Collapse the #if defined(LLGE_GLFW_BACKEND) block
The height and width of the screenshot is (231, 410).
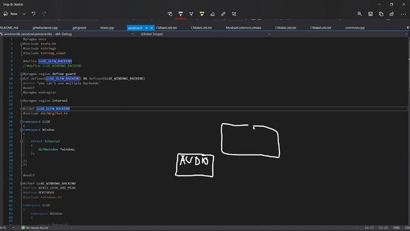(x=22, y=78)
